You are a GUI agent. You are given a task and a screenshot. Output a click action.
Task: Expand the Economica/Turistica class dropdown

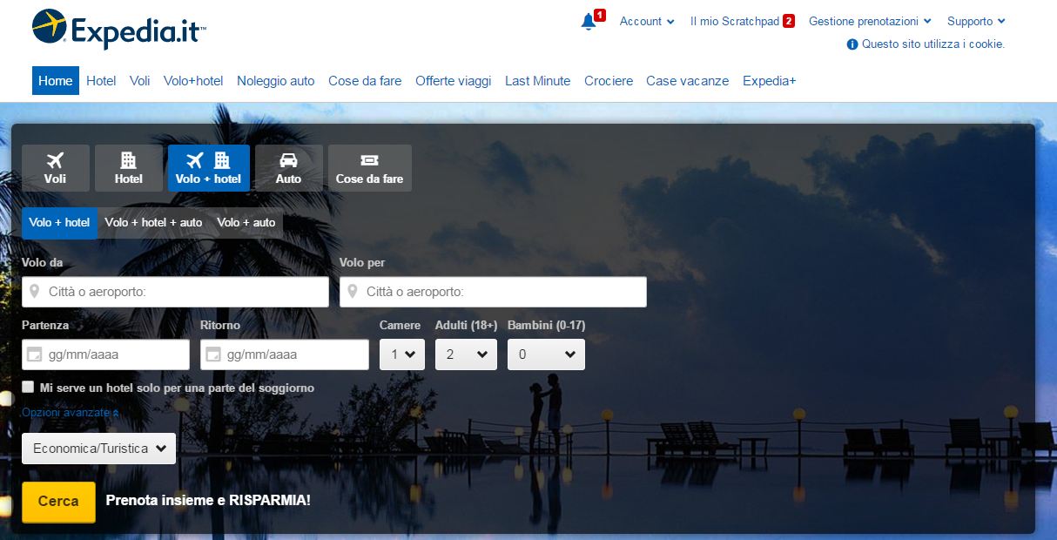click(98, 449)
